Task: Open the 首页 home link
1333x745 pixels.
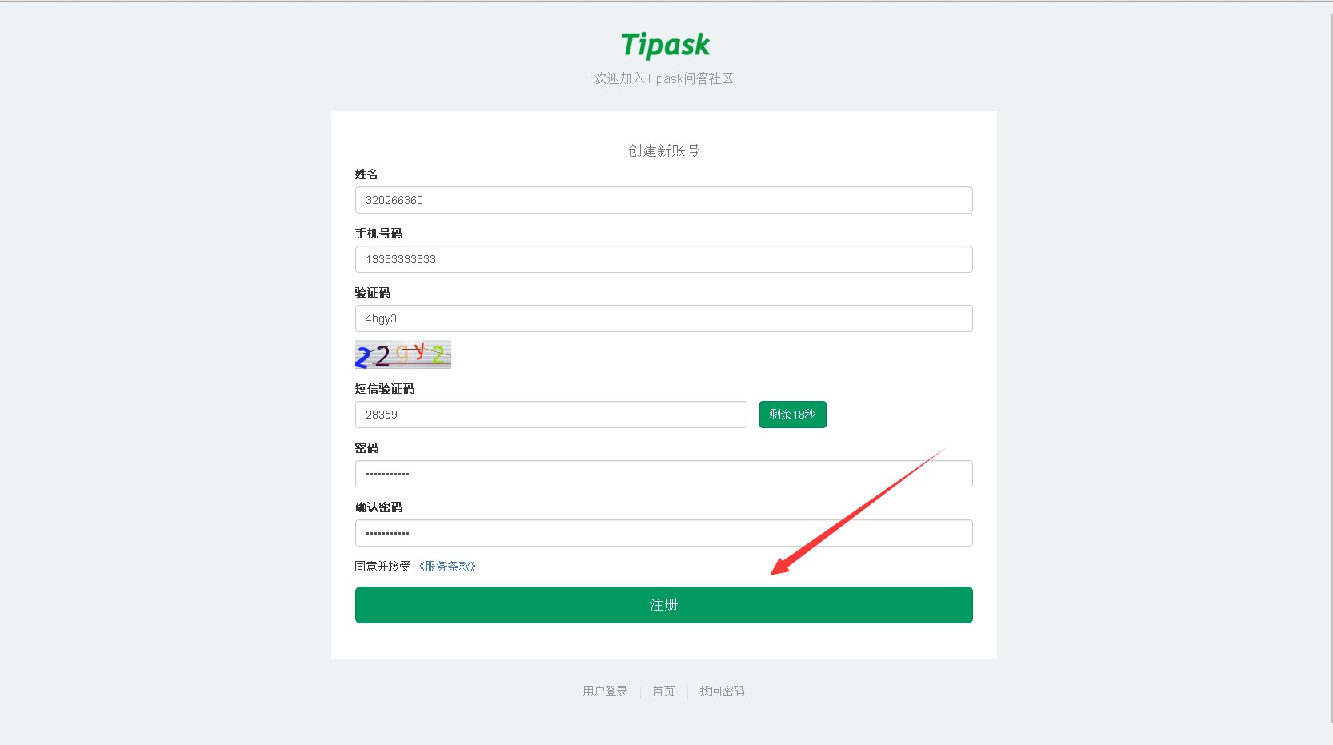Action: (663, 691)
